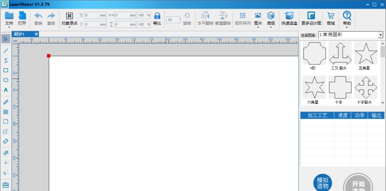
Task: Click the 加工工艺 column header
Action: tap(317, 115)
